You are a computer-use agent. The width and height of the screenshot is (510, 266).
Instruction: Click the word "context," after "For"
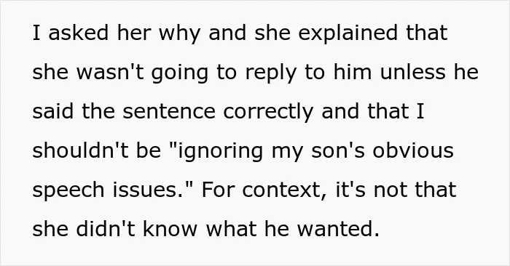click(285, 190)
